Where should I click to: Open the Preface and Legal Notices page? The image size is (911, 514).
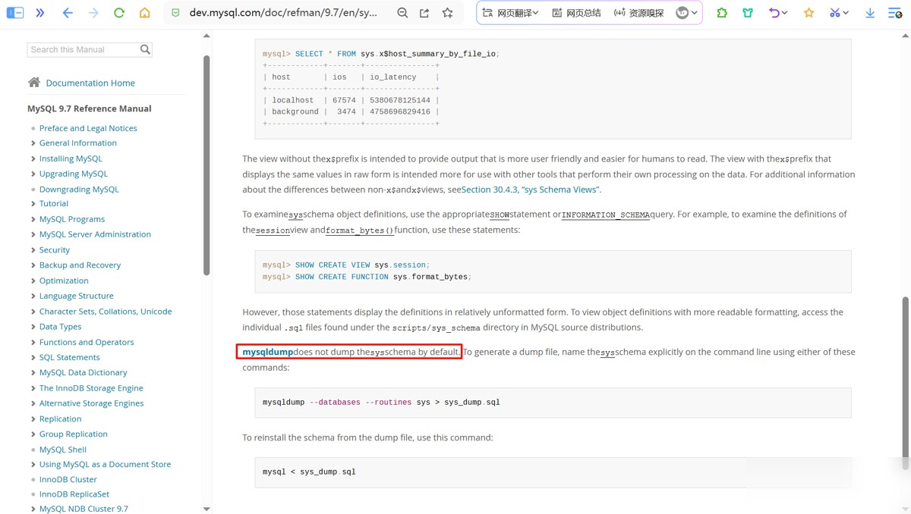point(88,128)
